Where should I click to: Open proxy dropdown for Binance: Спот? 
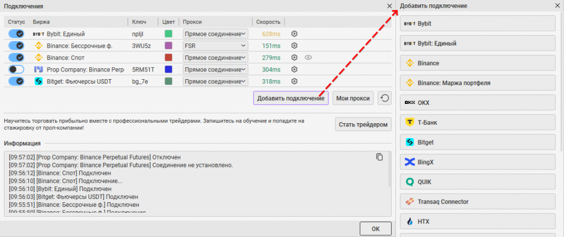coord(215,57)
